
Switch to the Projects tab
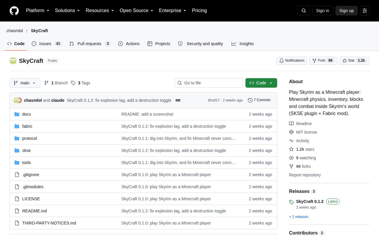pyautogui.click(x=159, y=44)
